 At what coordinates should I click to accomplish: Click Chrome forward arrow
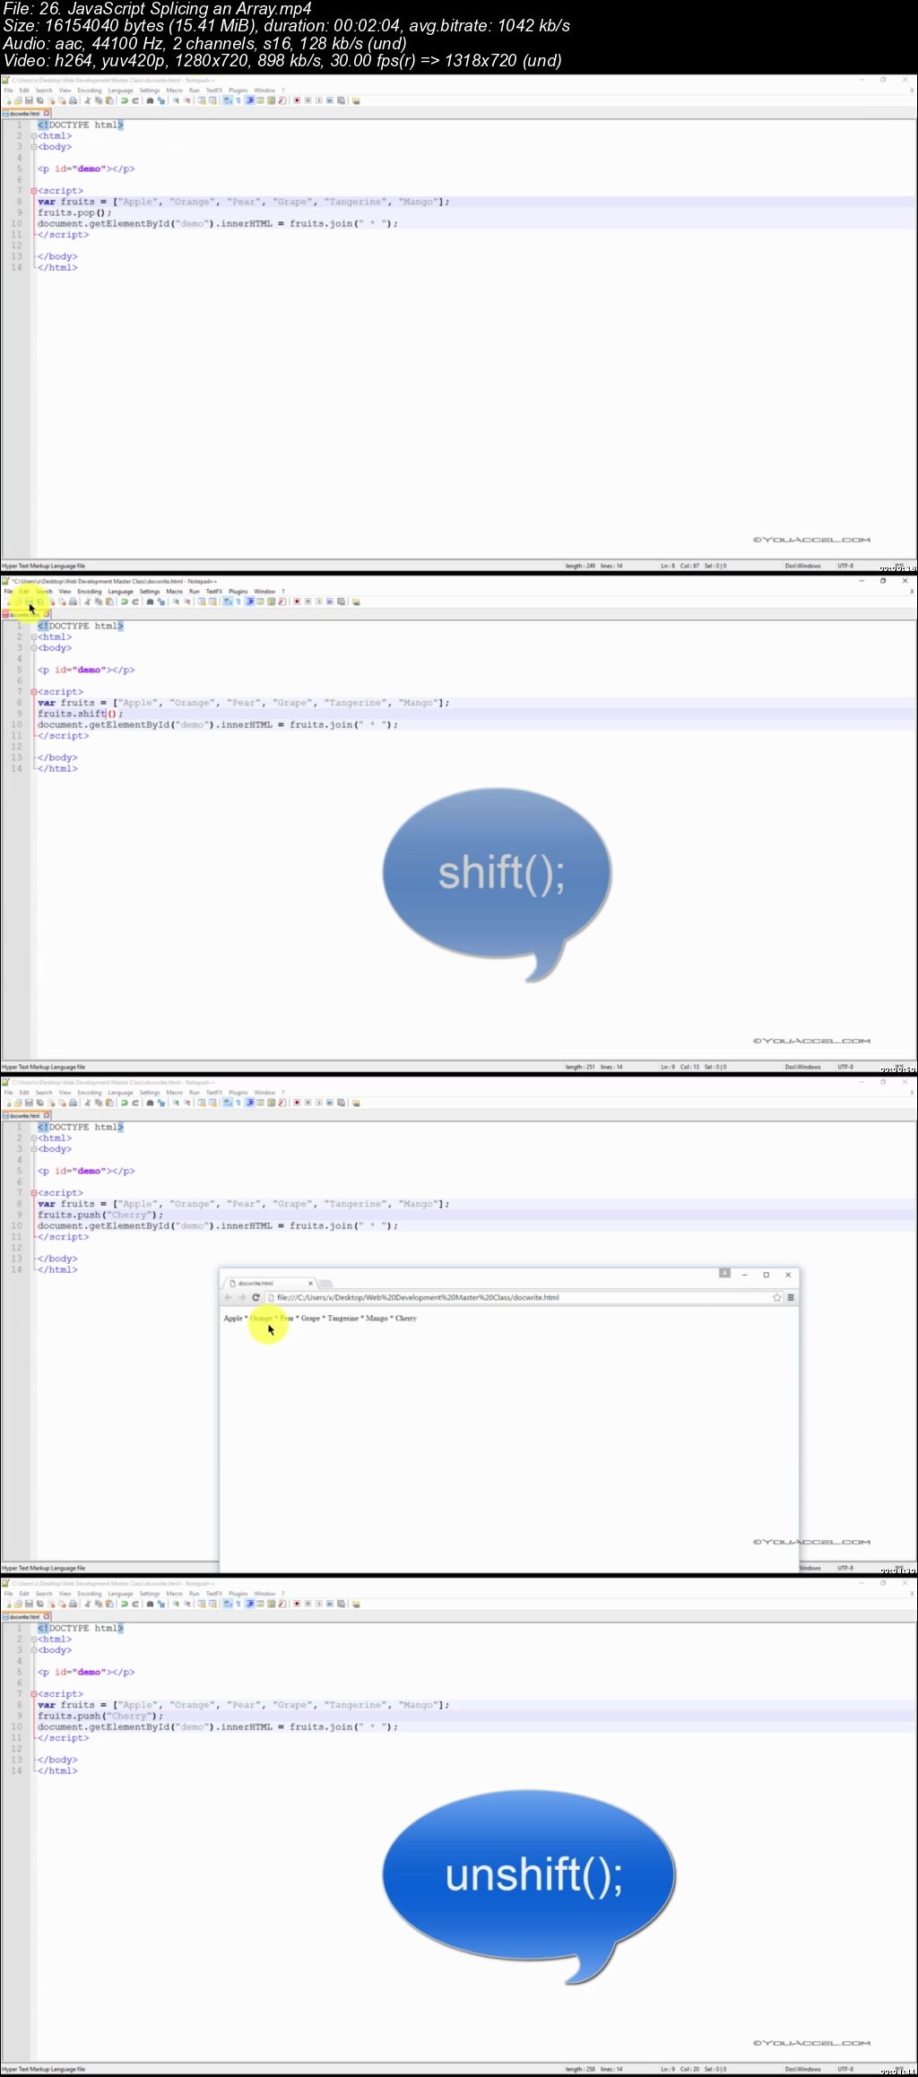[241, 1297]
